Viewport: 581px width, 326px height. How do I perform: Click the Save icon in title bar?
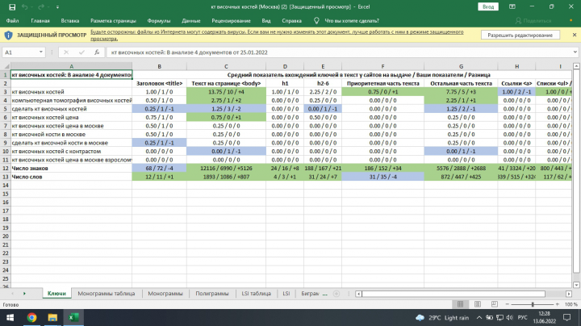(12, 7)
